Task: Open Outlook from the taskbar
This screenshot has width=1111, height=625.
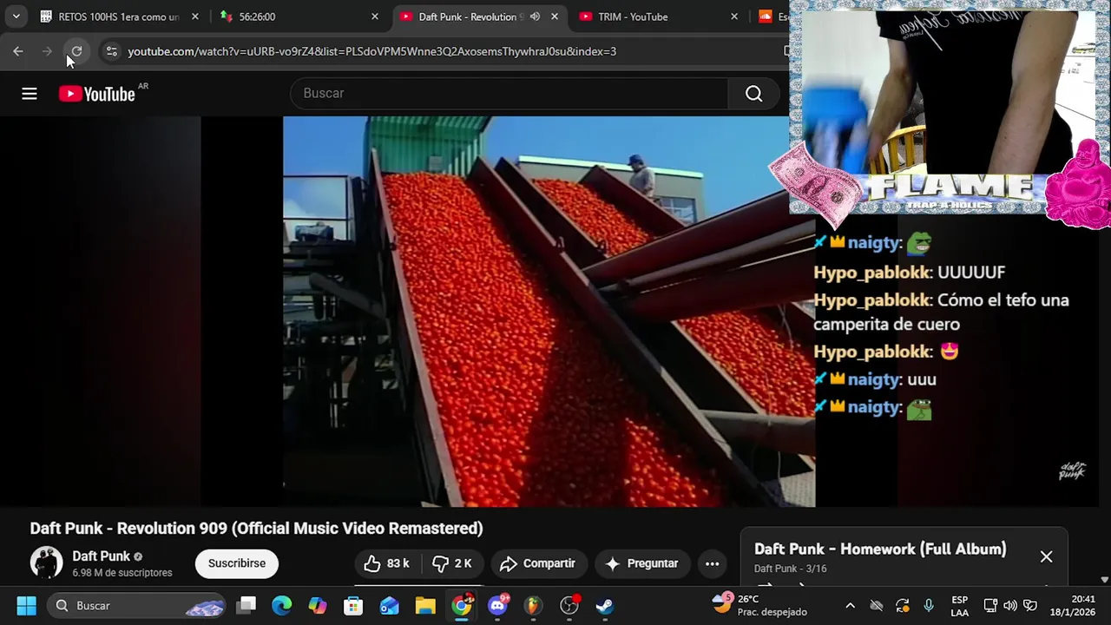Action: click(x=389, y=605)
